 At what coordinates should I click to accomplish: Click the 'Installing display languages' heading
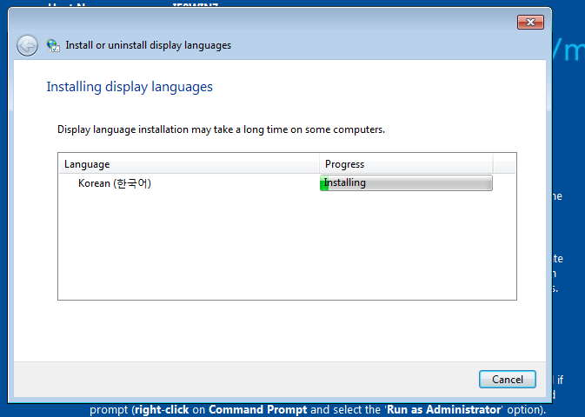(x=130, y=87)
